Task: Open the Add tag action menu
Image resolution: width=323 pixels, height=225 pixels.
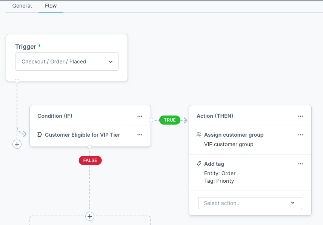Action: [300, 164]
